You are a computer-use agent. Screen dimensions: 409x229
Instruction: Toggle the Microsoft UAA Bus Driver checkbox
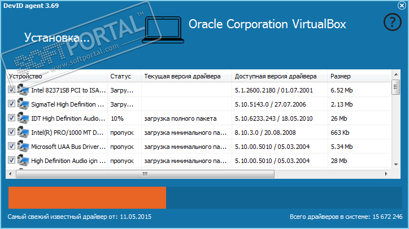coord(11,146)
